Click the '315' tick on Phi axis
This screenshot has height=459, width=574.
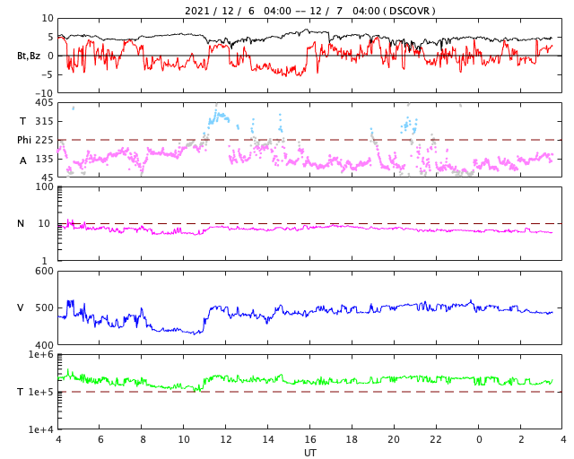[x=44, y=121]
